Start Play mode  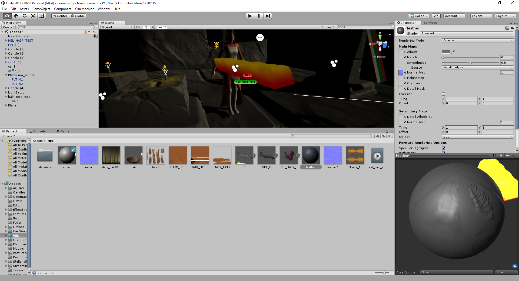point(250,16)
